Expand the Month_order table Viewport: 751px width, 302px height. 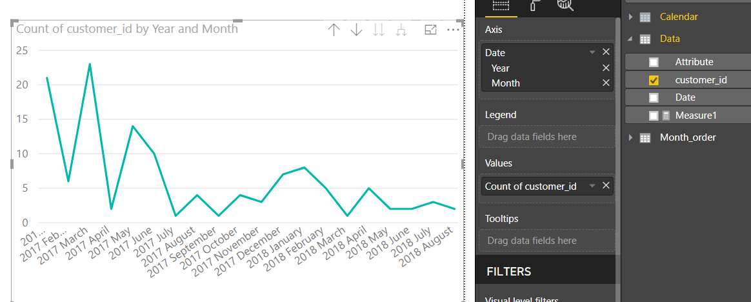click(x=630, y=138)
